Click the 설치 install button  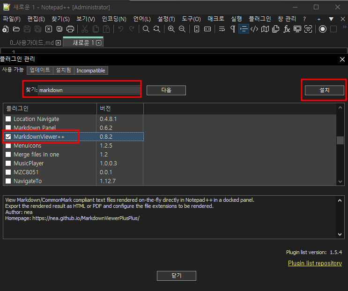click(325, 90)
